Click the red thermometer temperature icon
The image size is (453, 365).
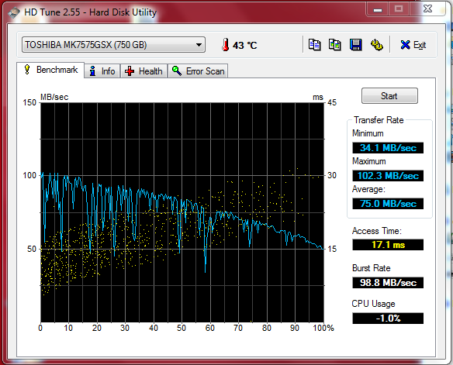226,45
